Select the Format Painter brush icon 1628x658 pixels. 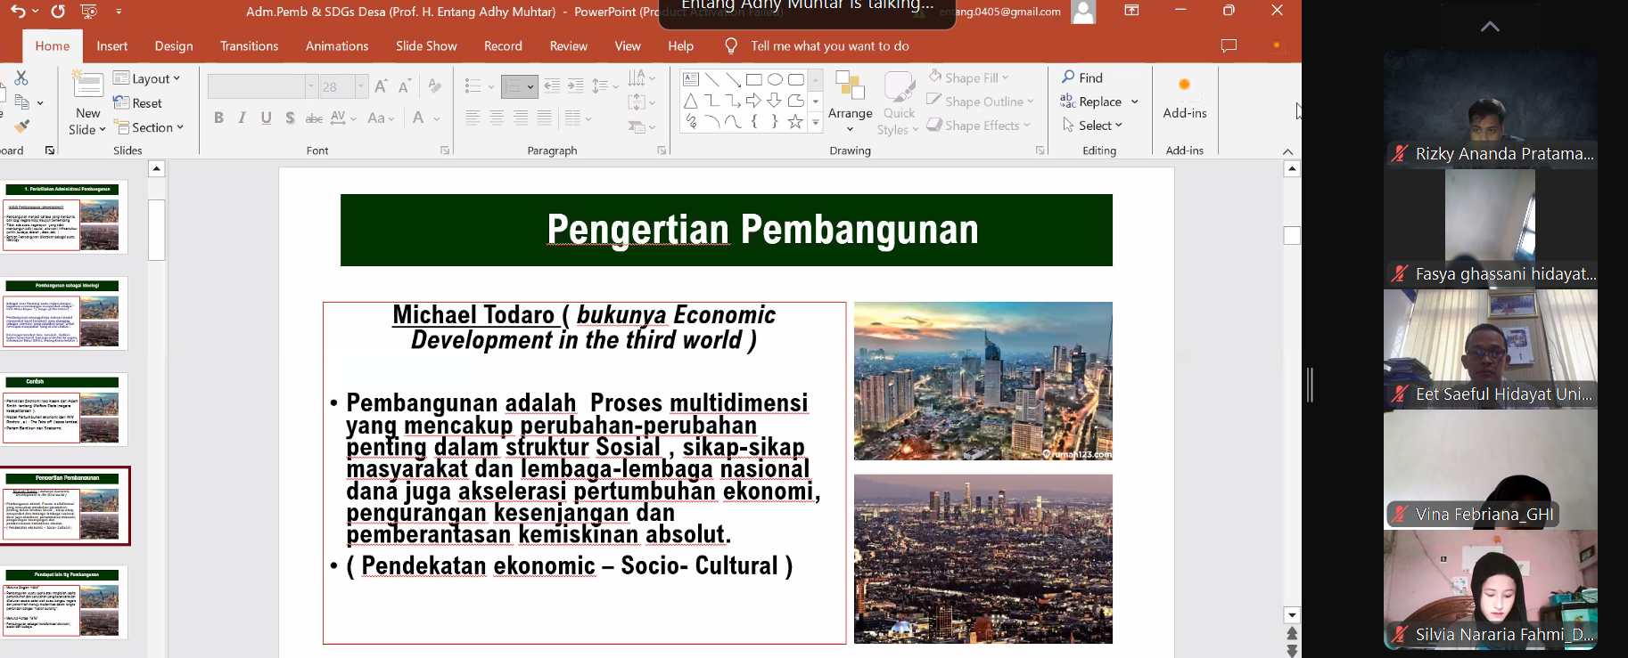pos(21,126)
